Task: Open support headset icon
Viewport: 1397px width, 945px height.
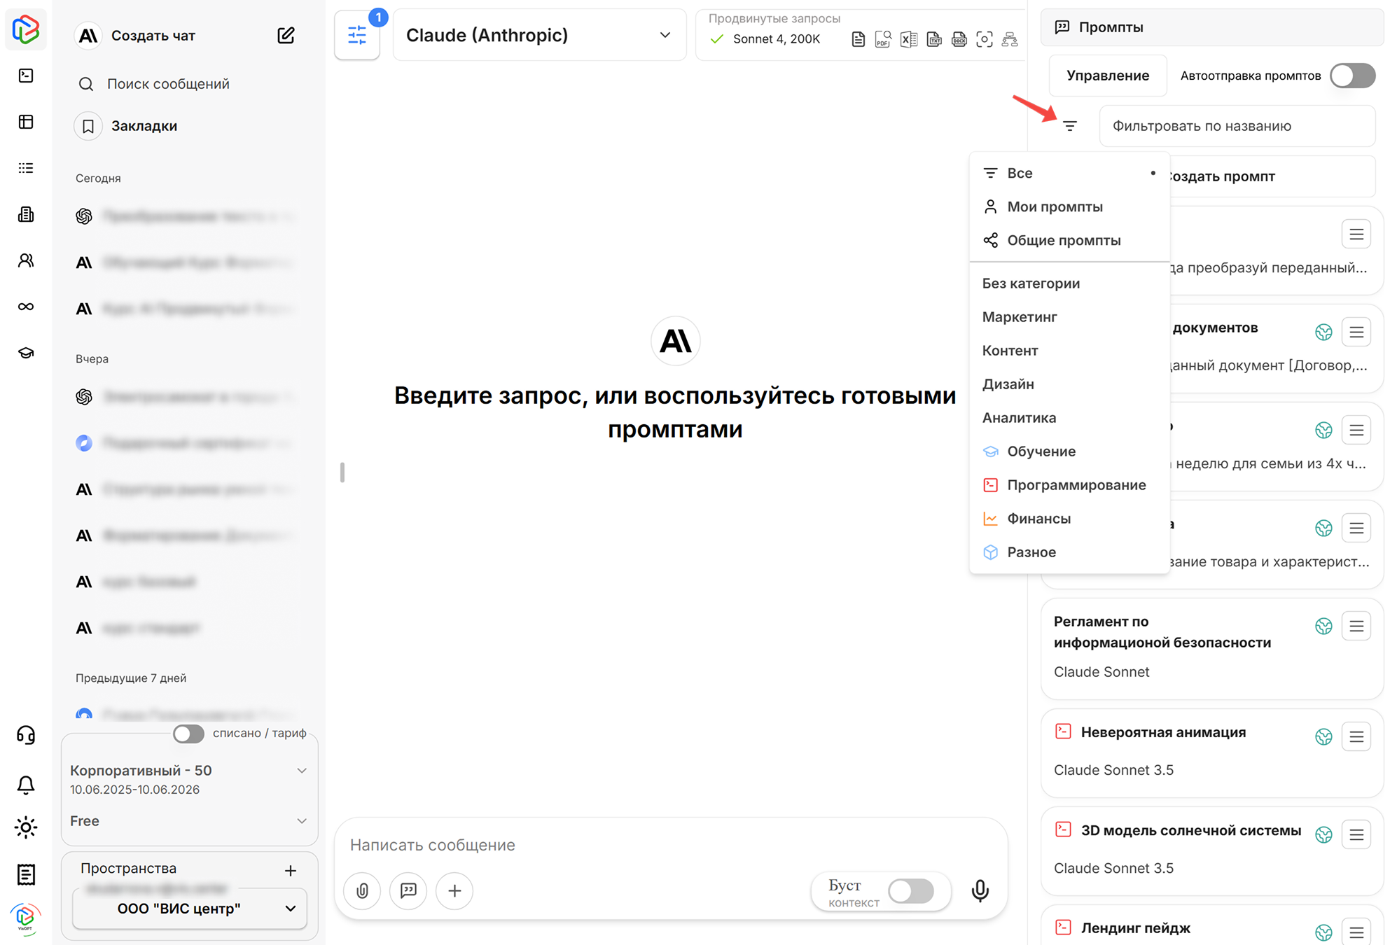Action: tap(26, 735)
